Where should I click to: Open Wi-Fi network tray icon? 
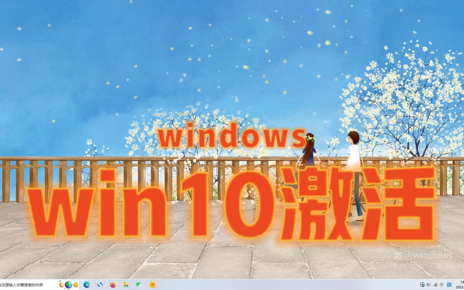[x=435, y=285]
